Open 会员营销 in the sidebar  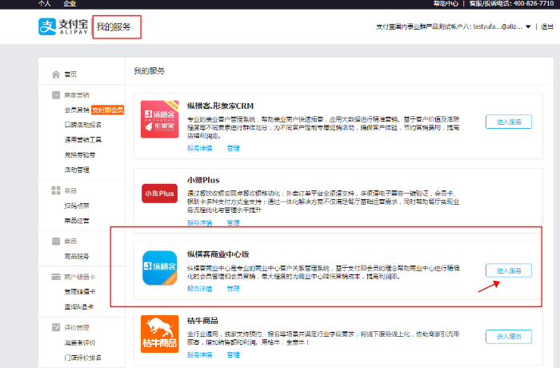click(77, 110)
